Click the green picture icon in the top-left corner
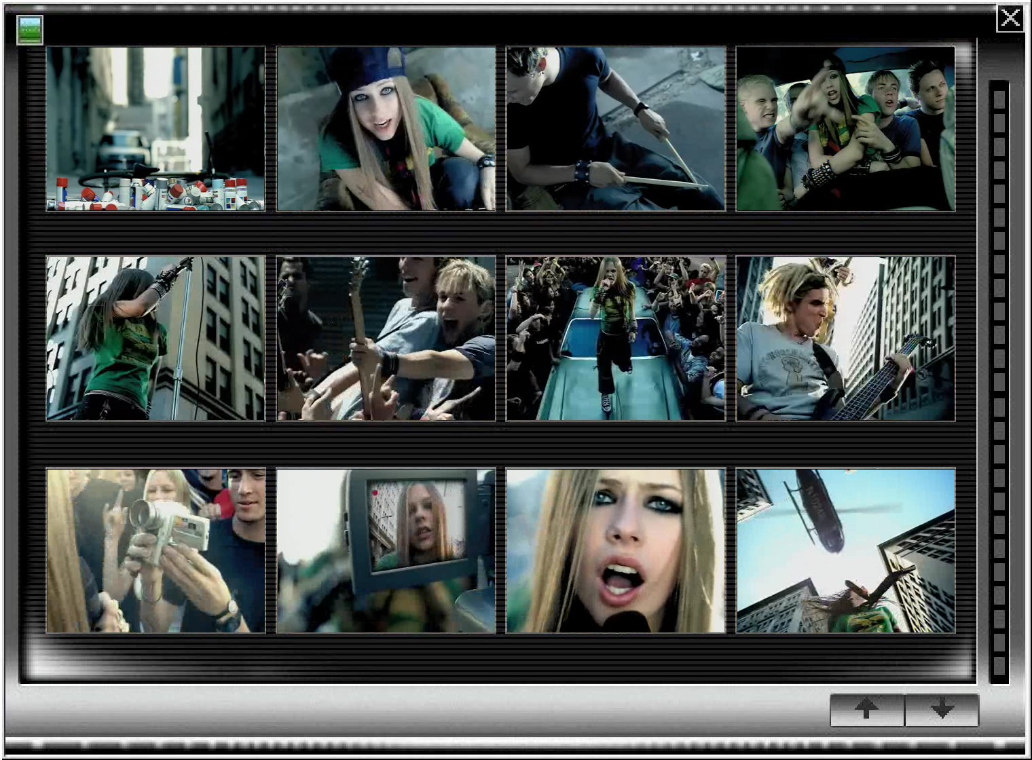 30,31
